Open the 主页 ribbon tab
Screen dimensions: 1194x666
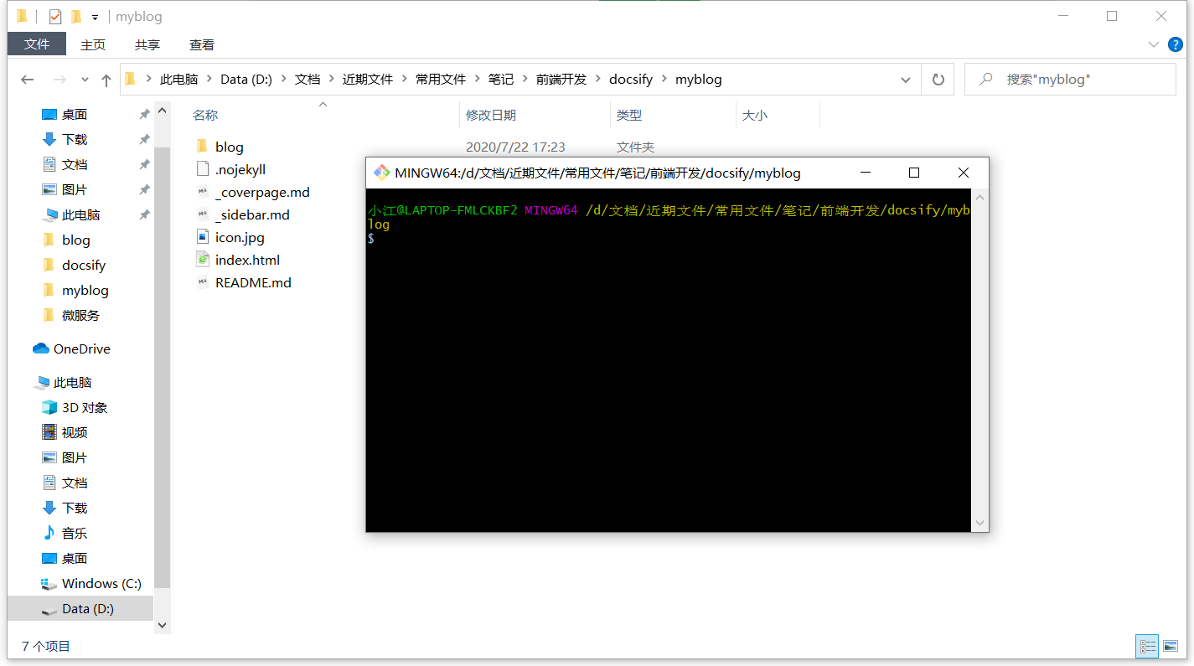(x=93, y=45)
